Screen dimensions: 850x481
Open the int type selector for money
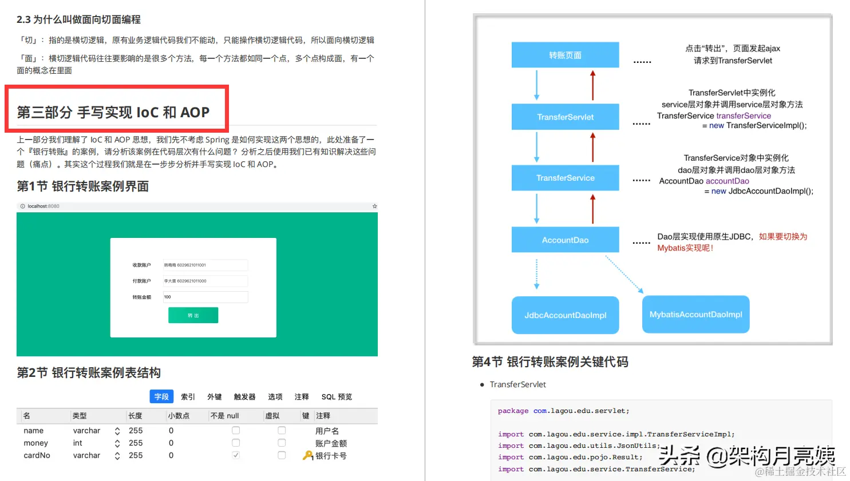click(117, 443)
